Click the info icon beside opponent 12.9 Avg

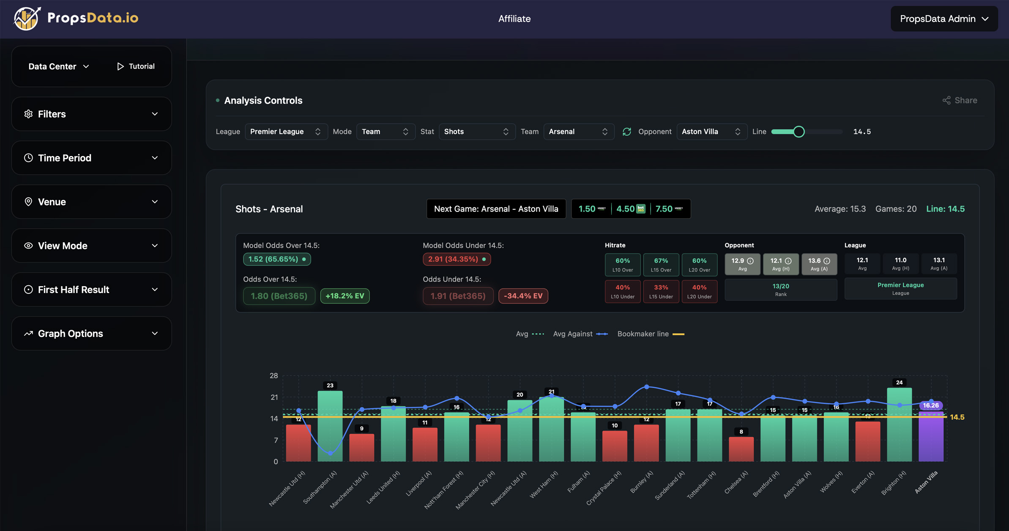click(750, 261)
